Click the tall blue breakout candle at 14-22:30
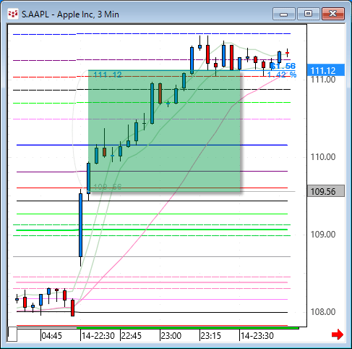This screenshot has height=349, width=352. pyautogui.click(x=80, y=225)
